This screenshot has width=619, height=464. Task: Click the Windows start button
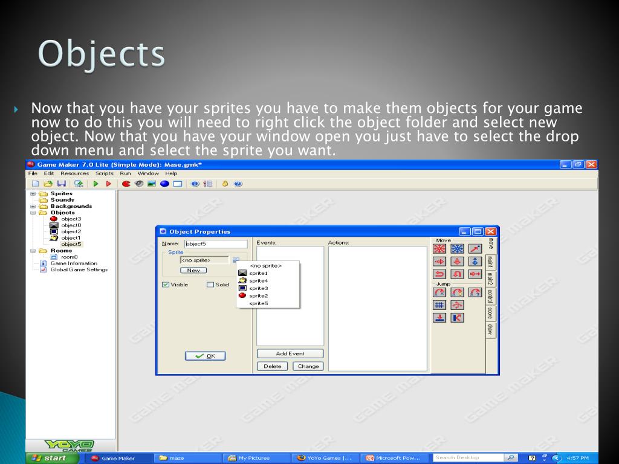[x=53, y=458]
